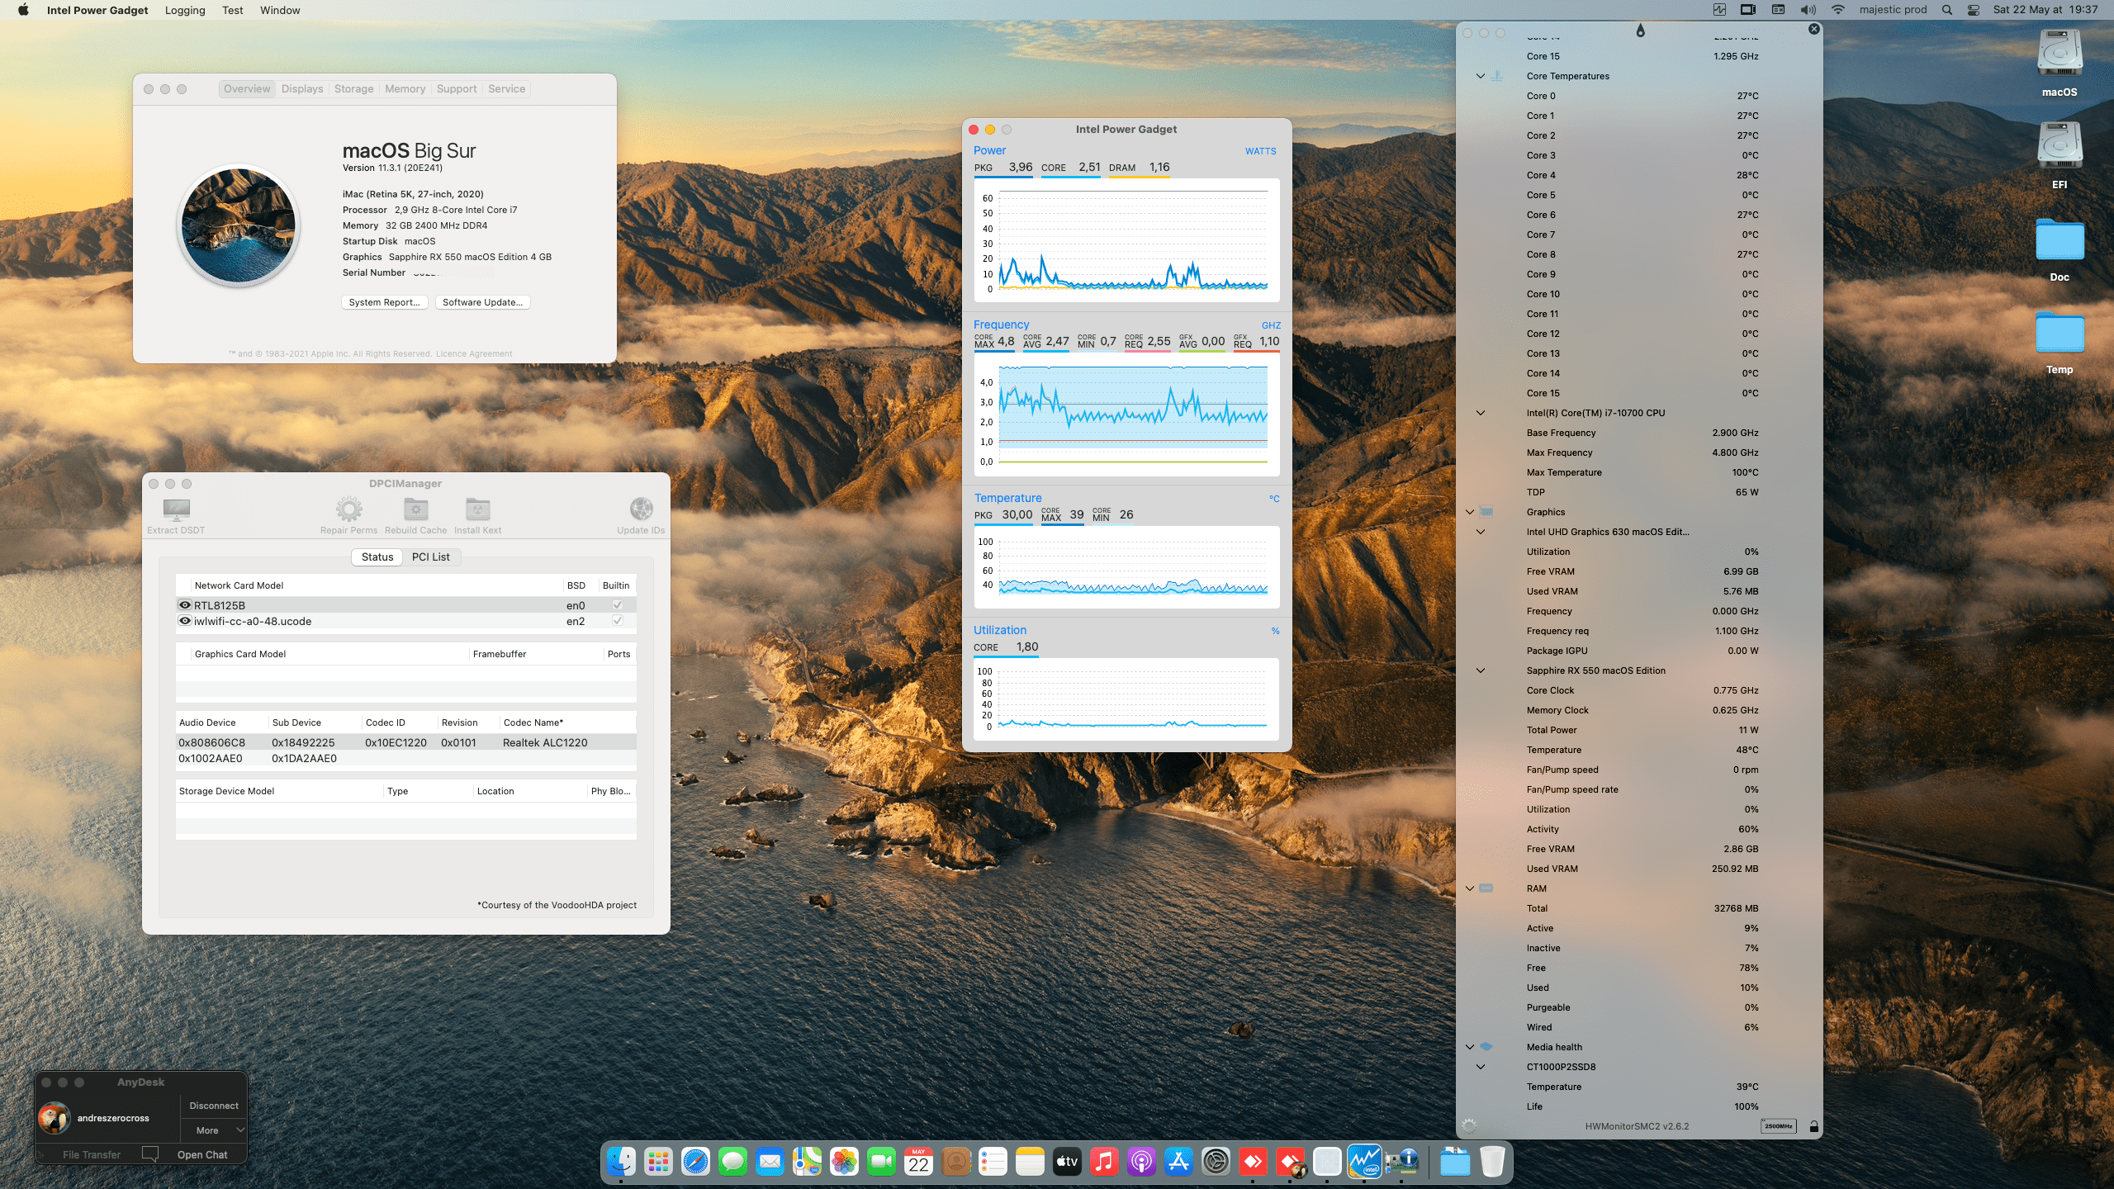Click the 2500MHz frequency button in HWMonitorSMC2
Viewport: 2114px width, 1189px height.
point(1778,1126)
